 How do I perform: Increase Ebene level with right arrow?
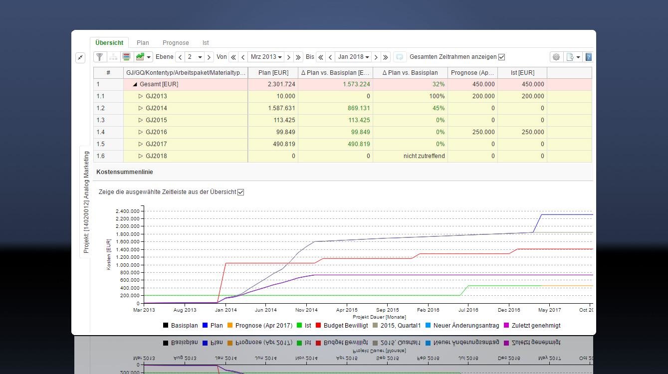coord(210,57)
